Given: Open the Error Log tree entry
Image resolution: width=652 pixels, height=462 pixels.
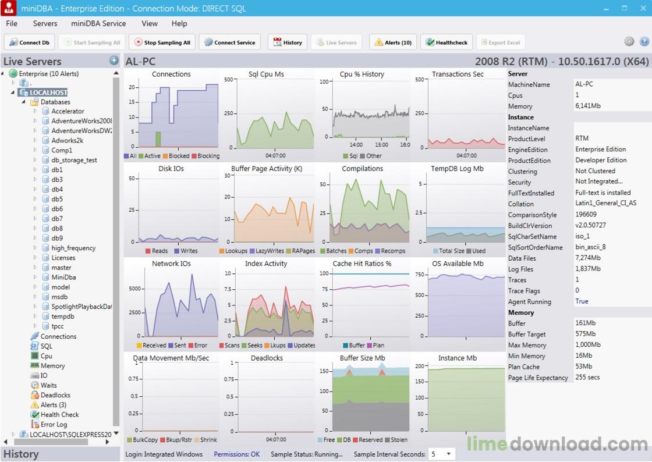Looking at the screenshot, I should pos(54,424).
